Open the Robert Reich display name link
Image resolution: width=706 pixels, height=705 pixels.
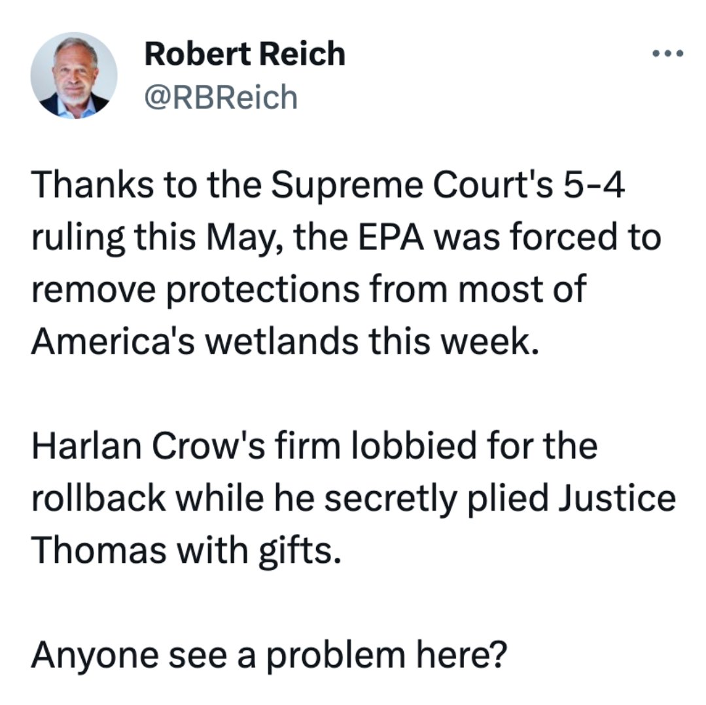245,54
